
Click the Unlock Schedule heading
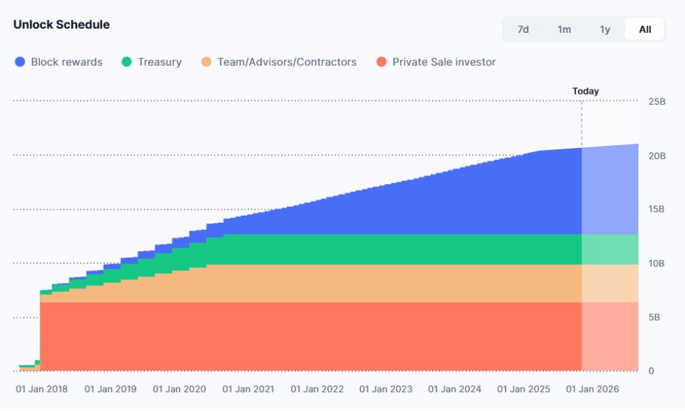click(x=62, y=25)
